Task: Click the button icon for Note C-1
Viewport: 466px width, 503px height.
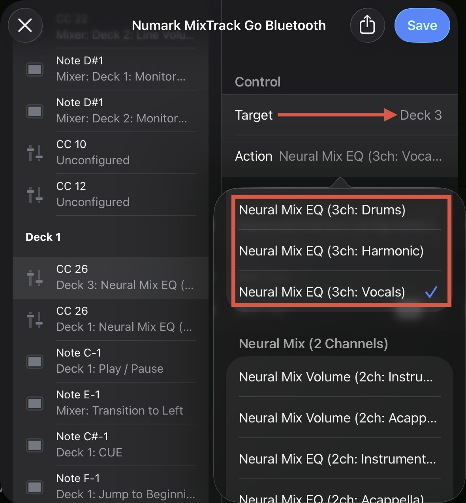Action: (x=35, y=361)
